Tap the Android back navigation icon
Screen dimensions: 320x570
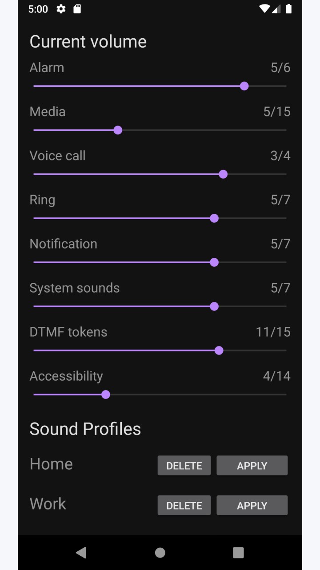[x=81, y=553]
